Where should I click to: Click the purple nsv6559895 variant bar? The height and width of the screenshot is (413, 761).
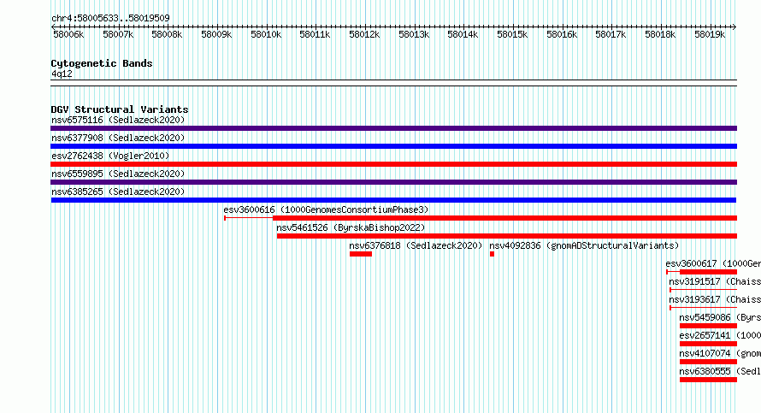393,182
